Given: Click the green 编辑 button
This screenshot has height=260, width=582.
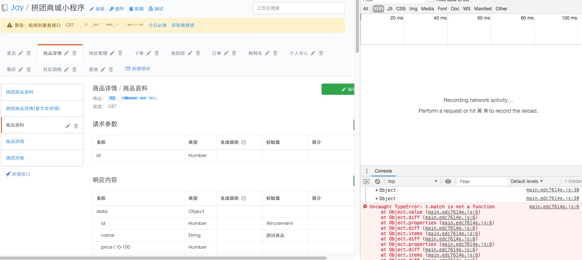Looking at the screenshot, I should click(338, 89).
